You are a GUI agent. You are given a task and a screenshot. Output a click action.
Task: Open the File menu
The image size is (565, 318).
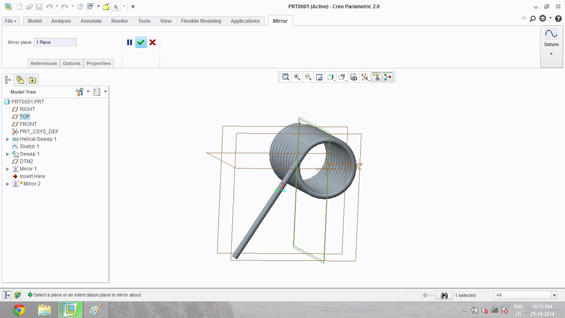click(x=11, y=21)
